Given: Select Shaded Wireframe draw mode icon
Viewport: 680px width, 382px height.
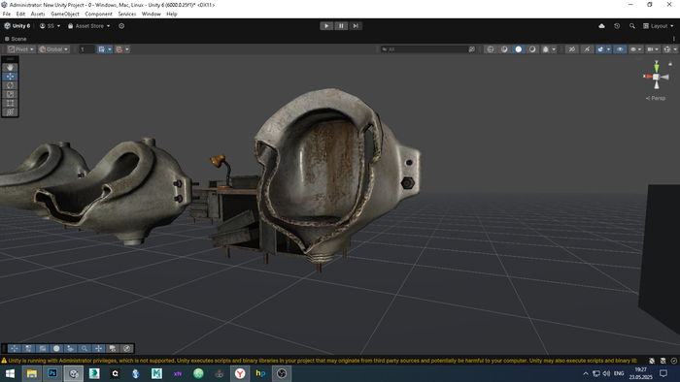Looking at the screenshot, I should 504,49.
